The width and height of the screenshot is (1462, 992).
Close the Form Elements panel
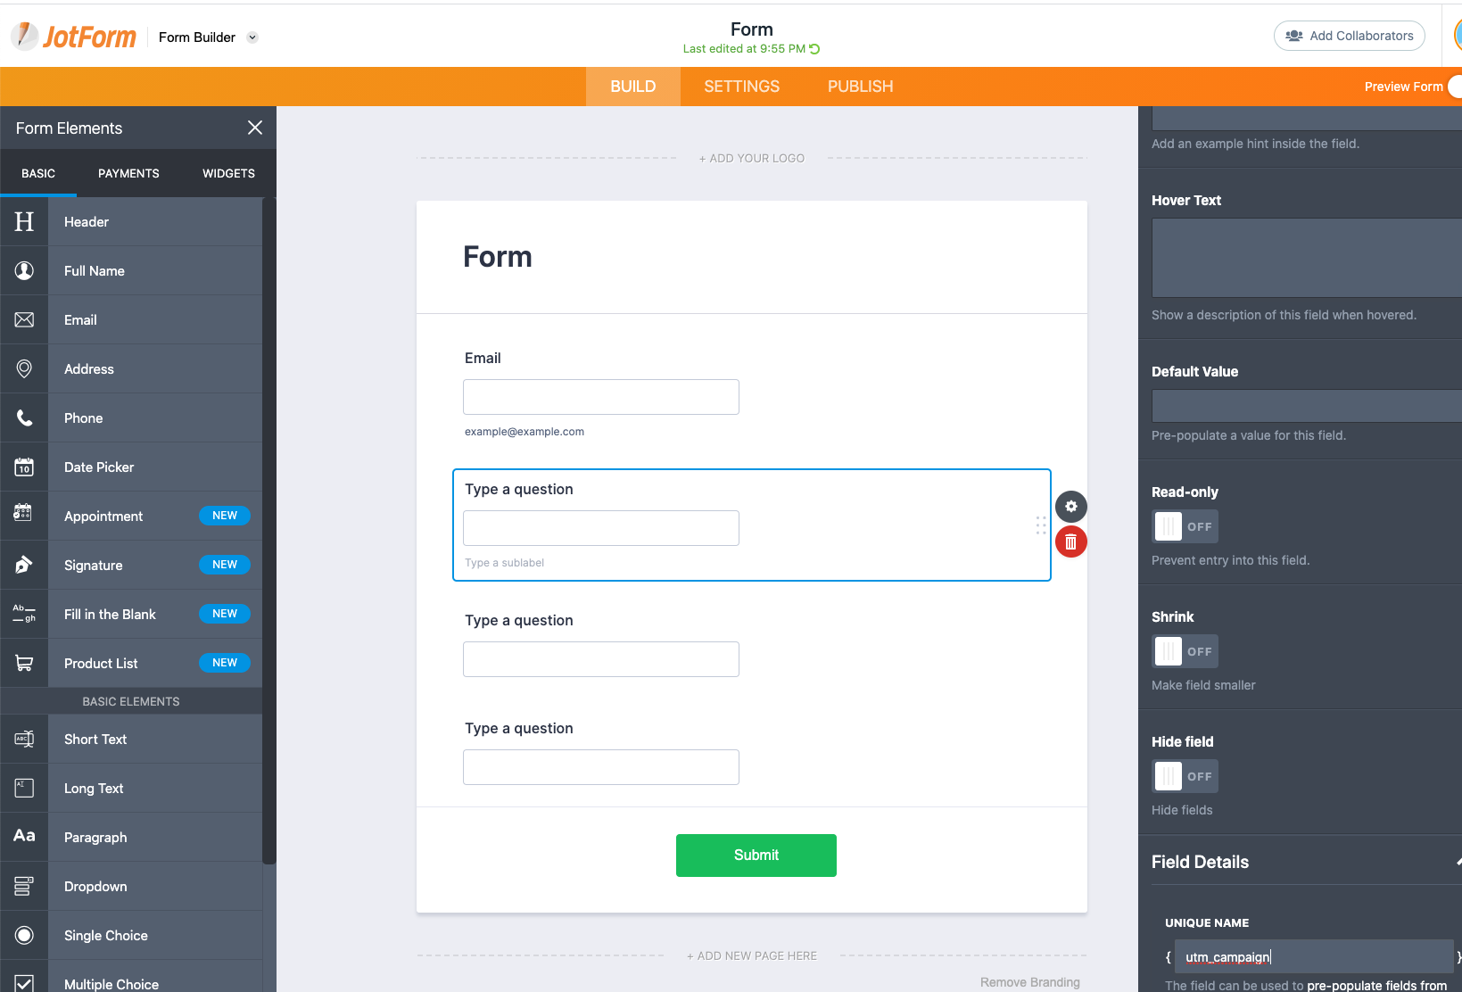pos(254,128)
